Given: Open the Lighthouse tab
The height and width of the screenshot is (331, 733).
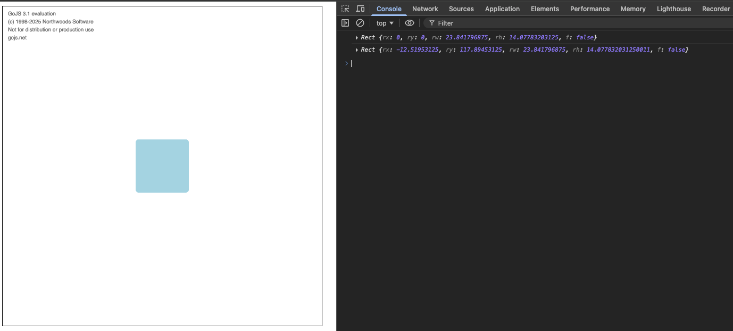Looking at the screenshot, I should click(674, 9).
